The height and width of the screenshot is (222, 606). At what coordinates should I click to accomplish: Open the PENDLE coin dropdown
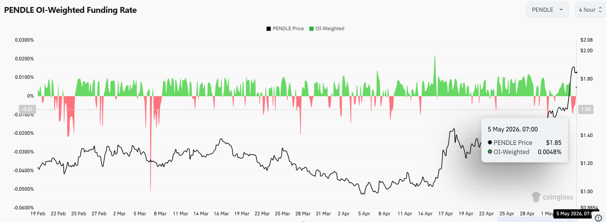tap(547, 10)
